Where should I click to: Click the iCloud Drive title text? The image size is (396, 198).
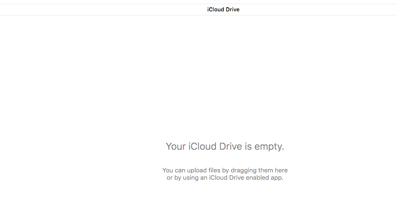coord(223,10)
